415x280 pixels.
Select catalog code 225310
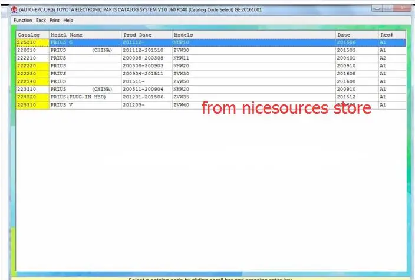tap(32, 105)
